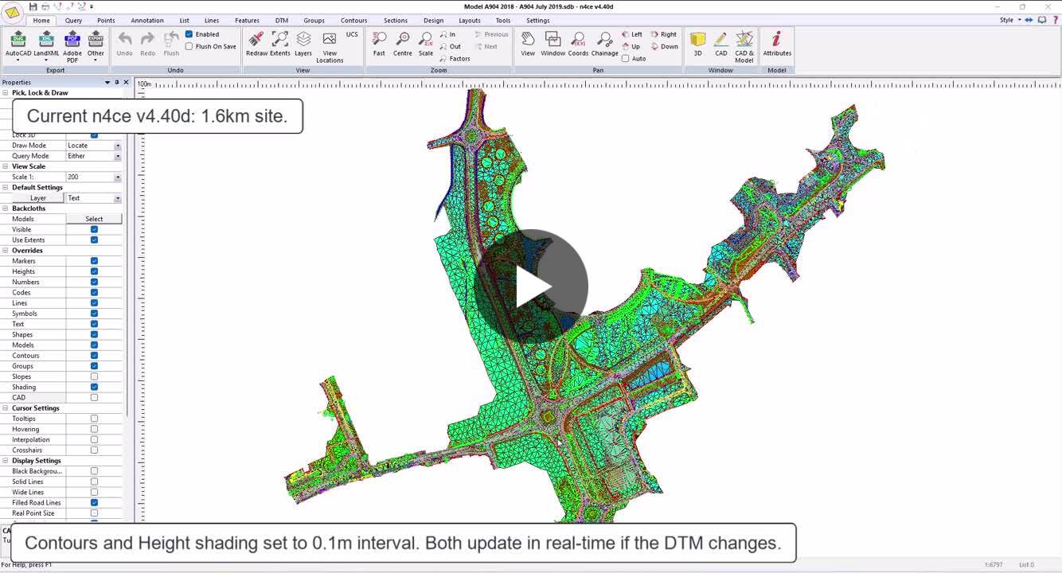Open model Attributes
1062x573 pixels.
point(777,44)
